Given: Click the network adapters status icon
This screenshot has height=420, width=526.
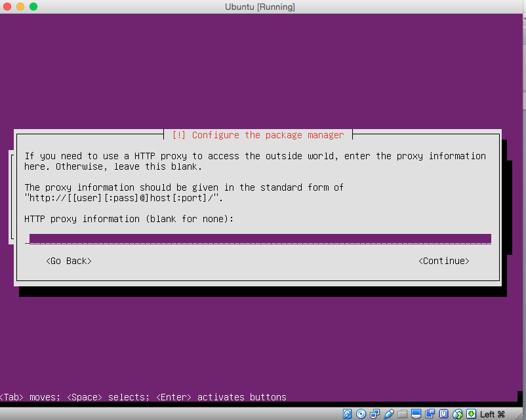Looking at the screenshot, I should click(374, 414).
